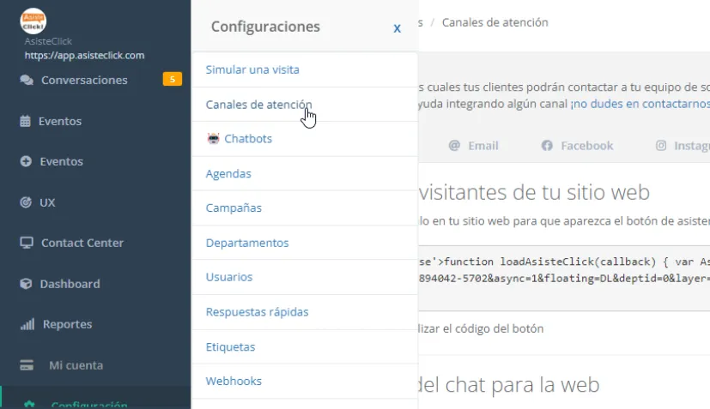Click the orange 5 conversations badge
This screenshot has height=409, width=710.
coord(173,79)
